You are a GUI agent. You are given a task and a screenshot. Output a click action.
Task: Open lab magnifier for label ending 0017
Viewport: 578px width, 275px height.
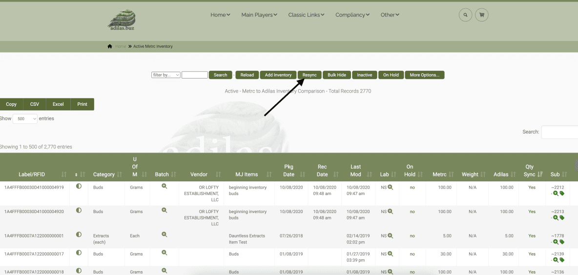coord(391,254)
